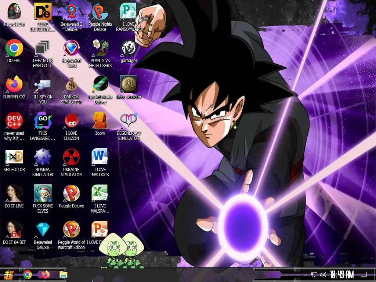Launch the Detect It Easy 'I LOVE DETECTING' shortcut
376x282 pixels.
[x=43, y=17]
